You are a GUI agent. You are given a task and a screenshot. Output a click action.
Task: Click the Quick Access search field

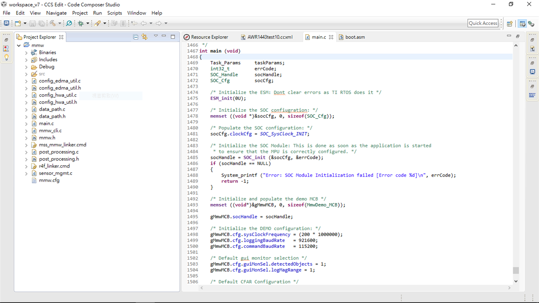[x=482, y=23]
